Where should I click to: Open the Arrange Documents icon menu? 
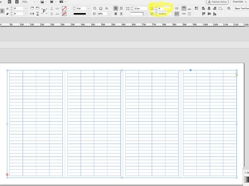pos(61,2)
